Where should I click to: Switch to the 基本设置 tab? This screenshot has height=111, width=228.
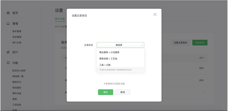tap(60, 19)
